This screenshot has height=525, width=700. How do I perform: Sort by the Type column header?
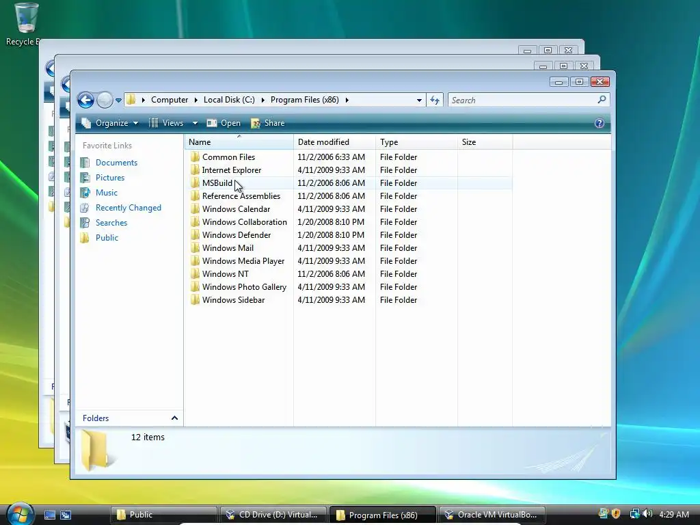pyautogui.click(x=416, y=142)
